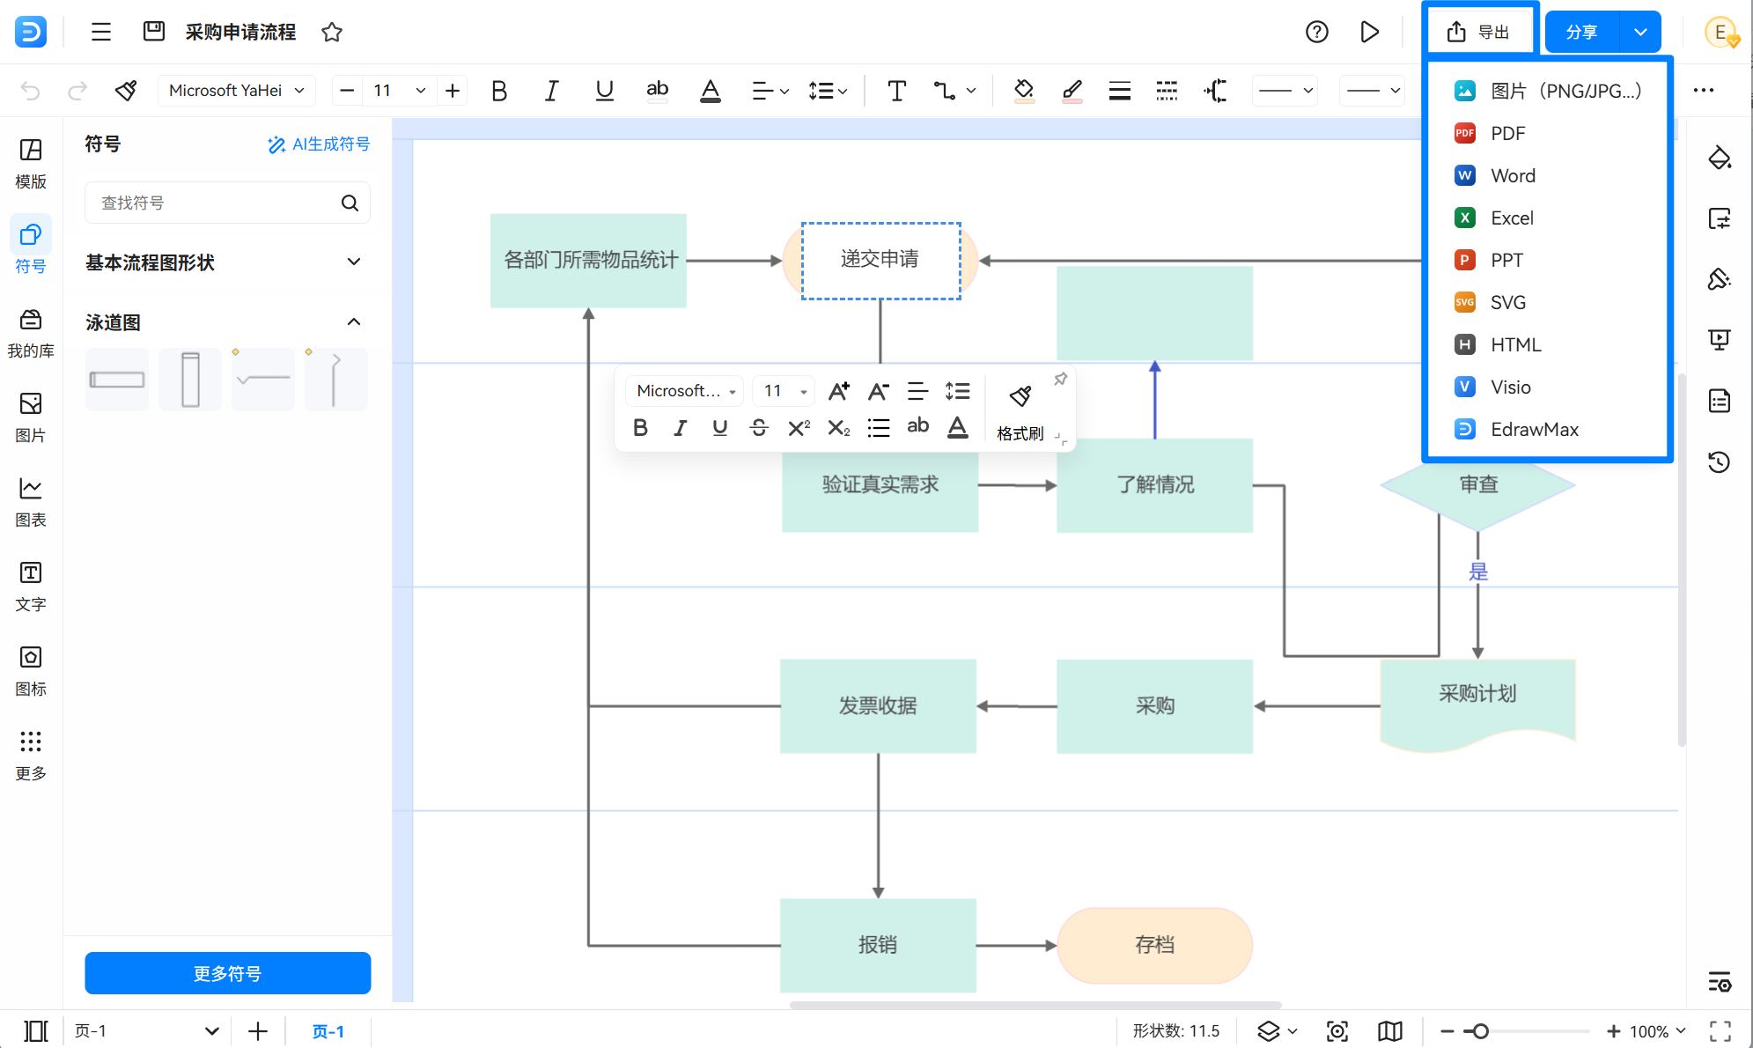This screenshot has height=1048, width=1753.
Task: Select the horizontal swimlane shape
Action: tap(117, 380)
